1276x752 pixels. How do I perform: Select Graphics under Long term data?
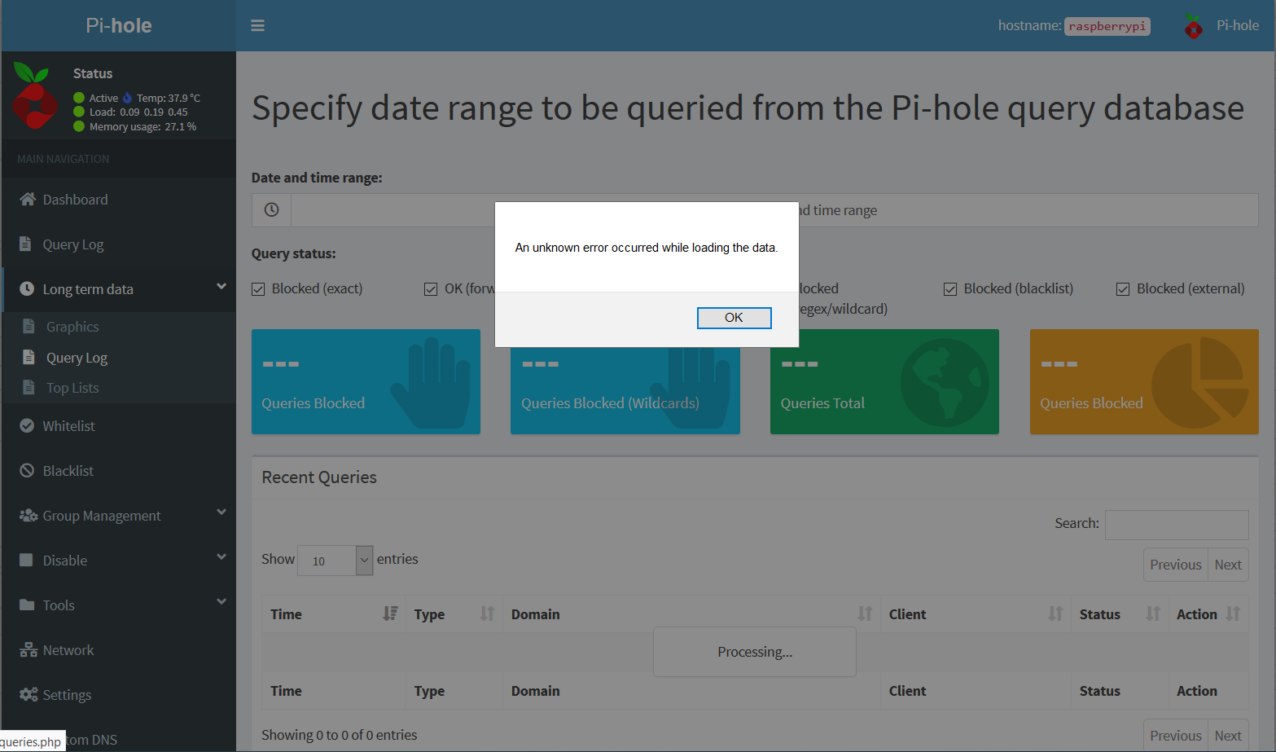pyautogui.click(x=74, y=326)
